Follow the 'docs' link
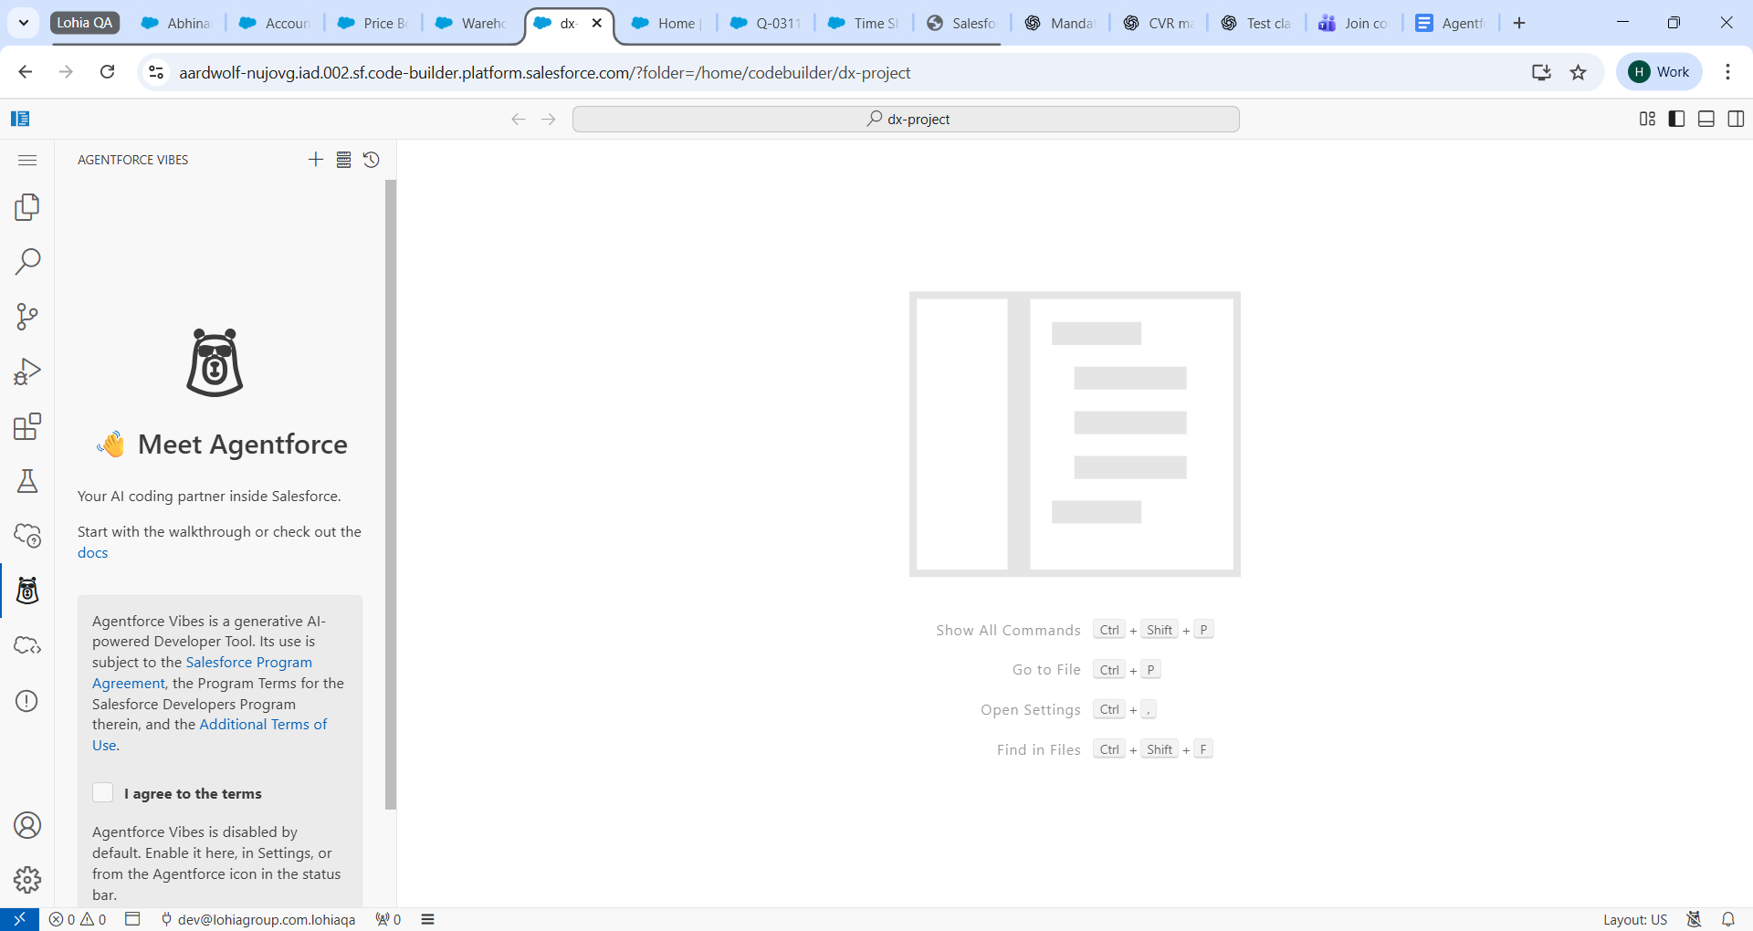 92,553
